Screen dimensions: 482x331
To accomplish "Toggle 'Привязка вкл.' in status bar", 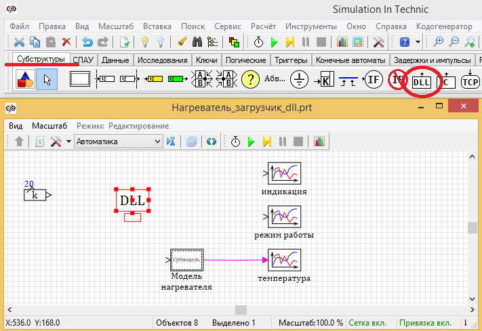I will 426,323.
